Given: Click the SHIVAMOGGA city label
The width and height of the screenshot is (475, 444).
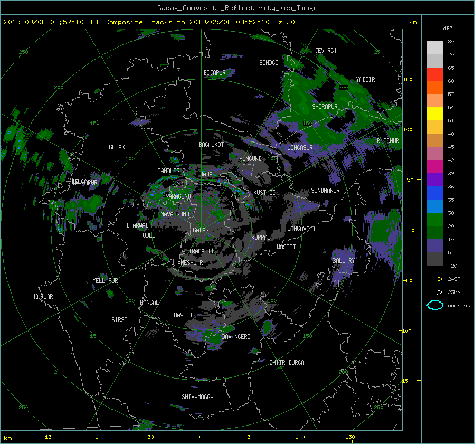Looking at the screenshot, I should [x=197, y=396].
